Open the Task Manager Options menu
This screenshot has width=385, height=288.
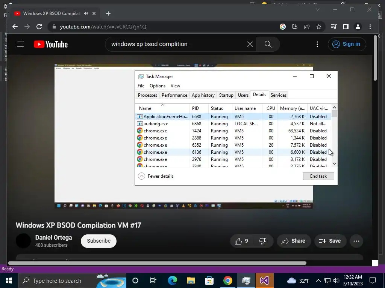point(158,86)
